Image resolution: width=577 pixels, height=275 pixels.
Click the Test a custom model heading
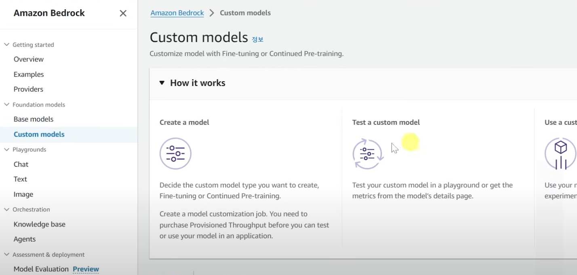(x=386, y=122)
